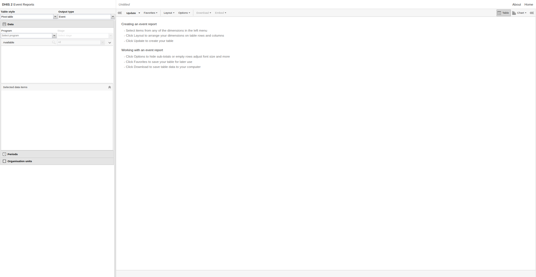
Task: Go to the Home link
Action: 528,4
